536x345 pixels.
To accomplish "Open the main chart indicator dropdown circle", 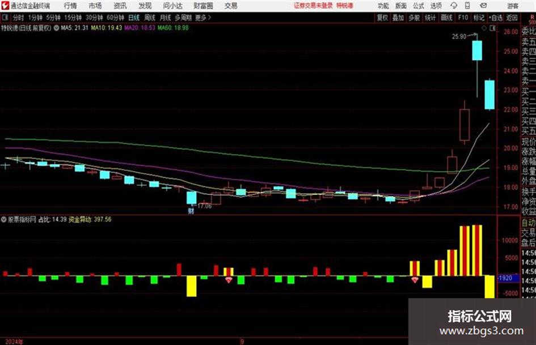I will [56, 28].
